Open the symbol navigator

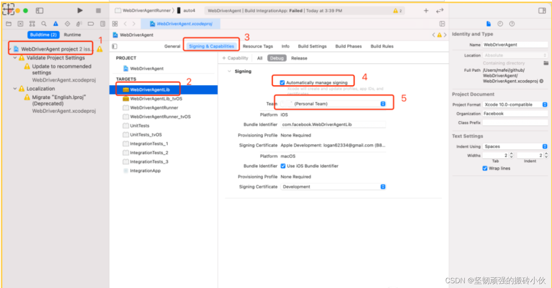click(x=32, y=24)
